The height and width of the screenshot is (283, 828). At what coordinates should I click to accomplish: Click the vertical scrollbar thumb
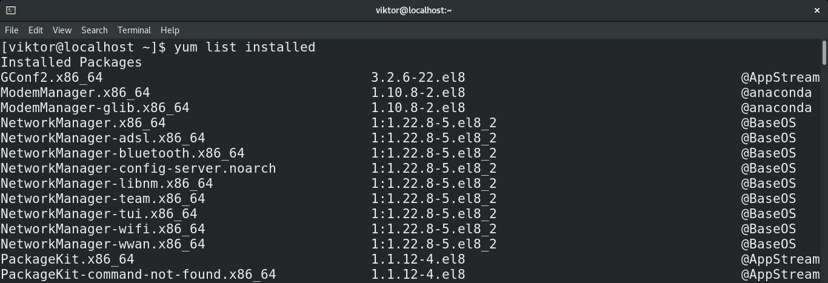[x=824, y=52]
